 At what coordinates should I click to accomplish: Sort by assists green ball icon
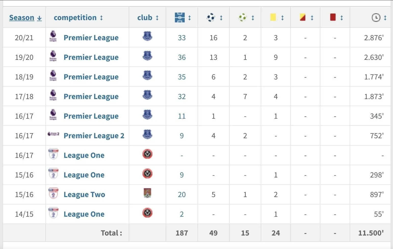(243, 18)
